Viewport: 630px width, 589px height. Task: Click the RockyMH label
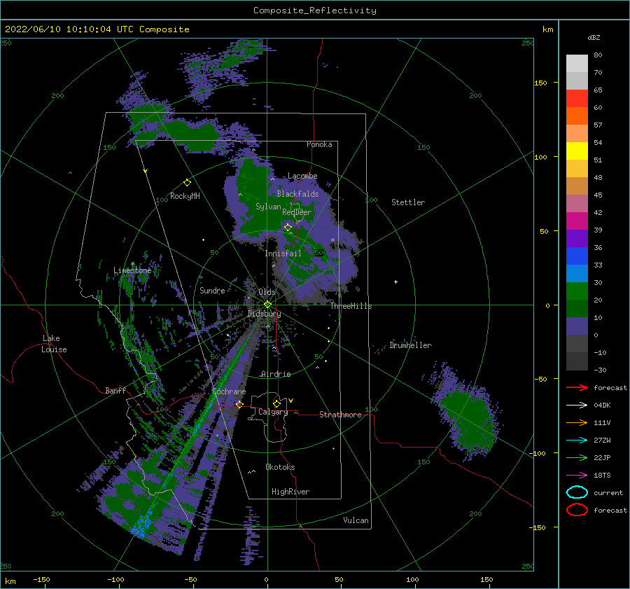coord(185,196)
